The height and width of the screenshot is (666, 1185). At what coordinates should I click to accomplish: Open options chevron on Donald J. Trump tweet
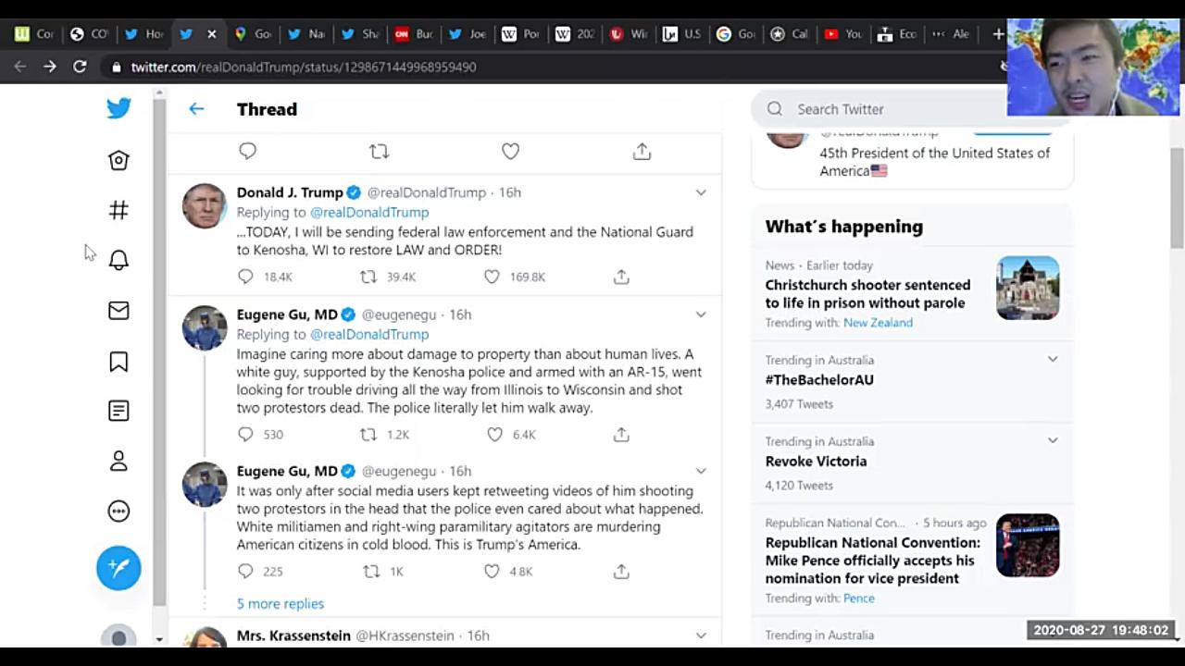point(701,192)
